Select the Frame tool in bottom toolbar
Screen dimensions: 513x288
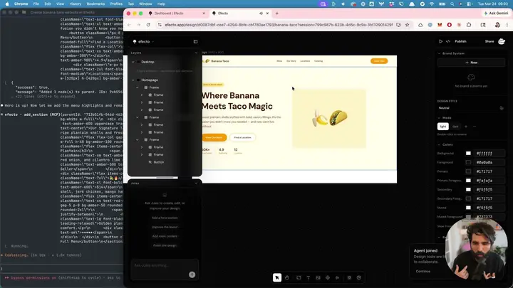299,277
